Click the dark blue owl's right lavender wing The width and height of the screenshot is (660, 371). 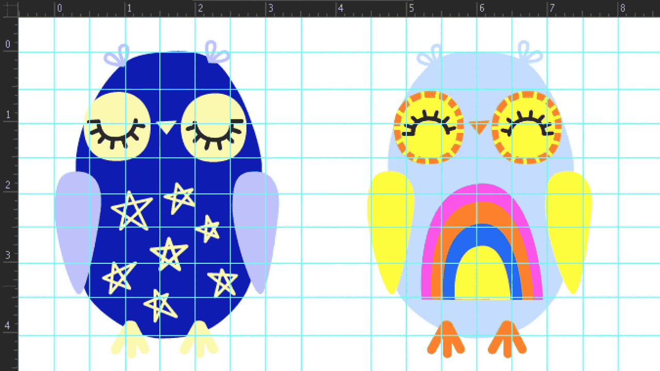pos(256,227)
